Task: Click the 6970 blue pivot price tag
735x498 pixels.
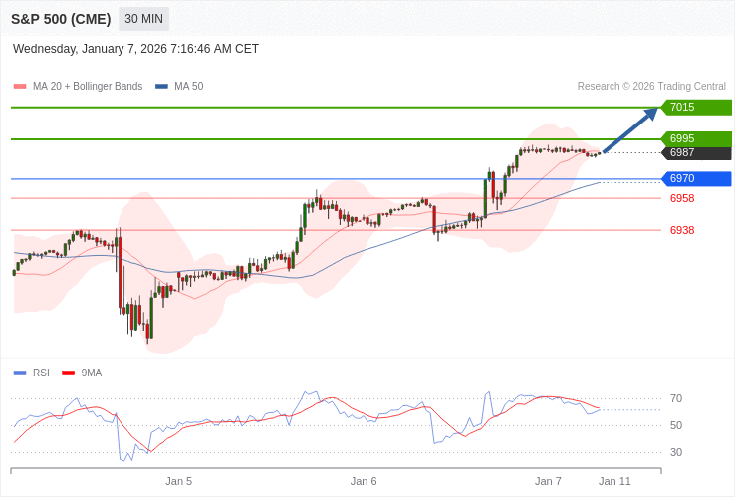Action: click(696, 178)
